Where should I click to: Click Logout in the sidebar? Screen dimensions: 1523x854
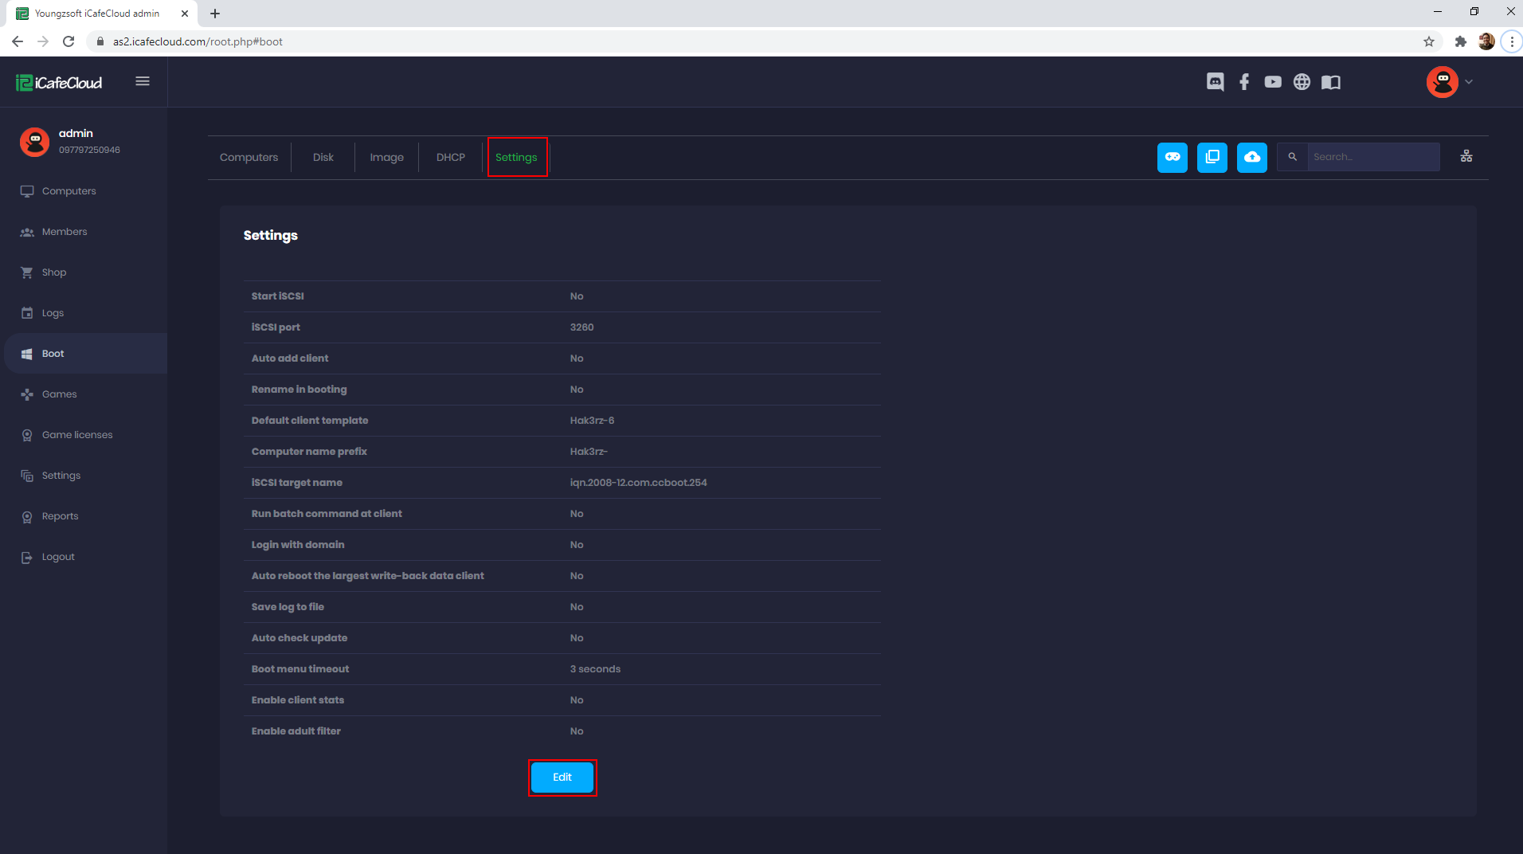click(x=58, y=557)
